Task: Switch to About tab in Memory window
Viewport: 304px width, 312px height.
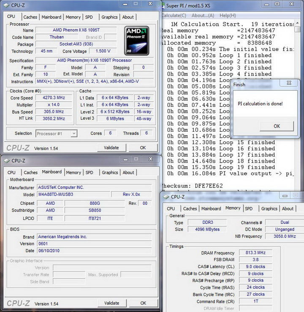Action: point(288,209)
